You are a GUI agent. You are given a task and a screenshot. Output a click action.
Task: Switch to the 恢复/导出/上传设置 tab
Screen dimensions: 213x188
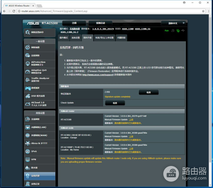tap(104, 38)
